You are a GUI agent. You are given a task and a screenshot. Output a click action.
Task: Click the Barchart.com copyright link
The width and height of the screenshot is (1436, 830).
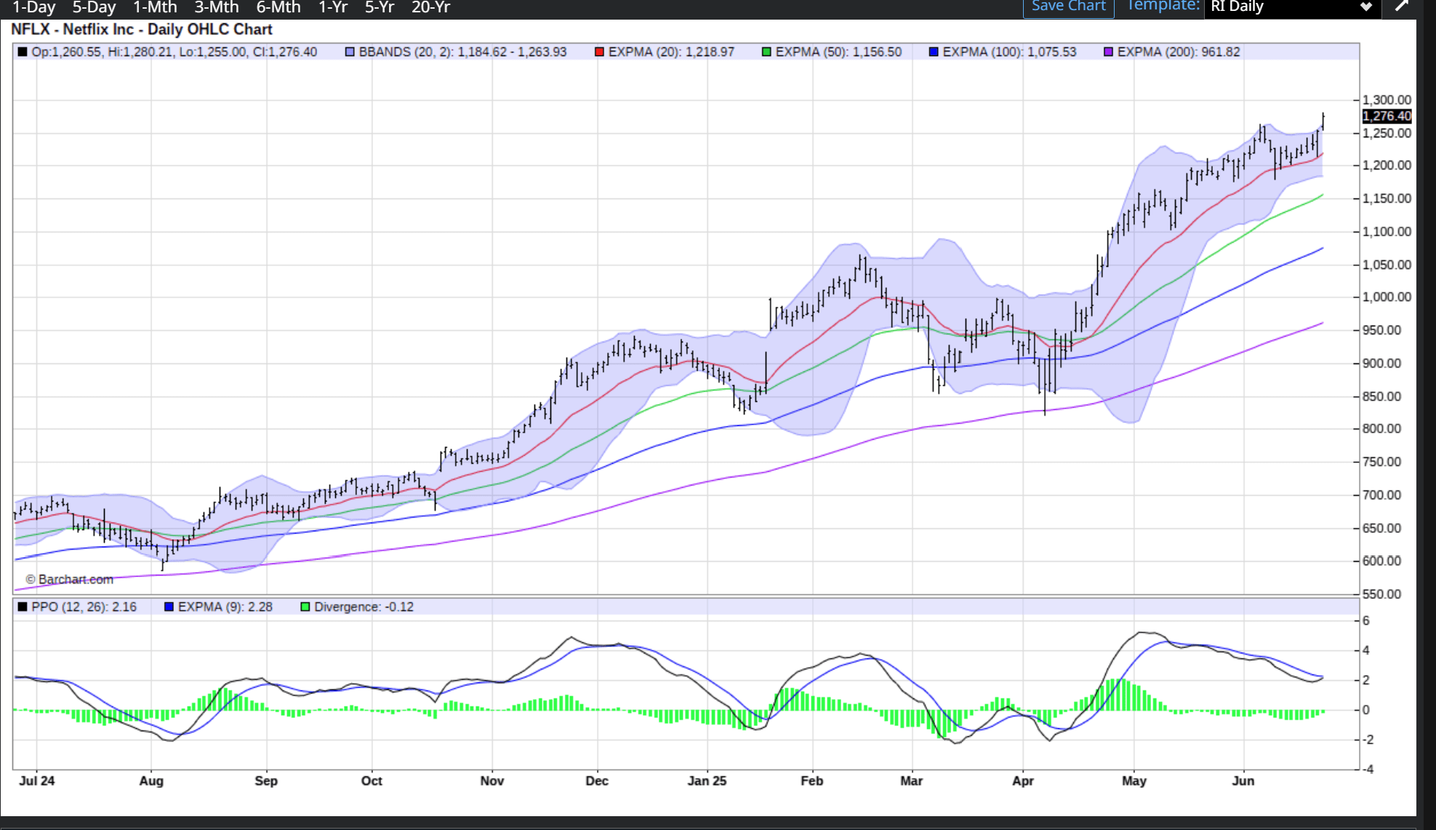(x=71, y=579)
